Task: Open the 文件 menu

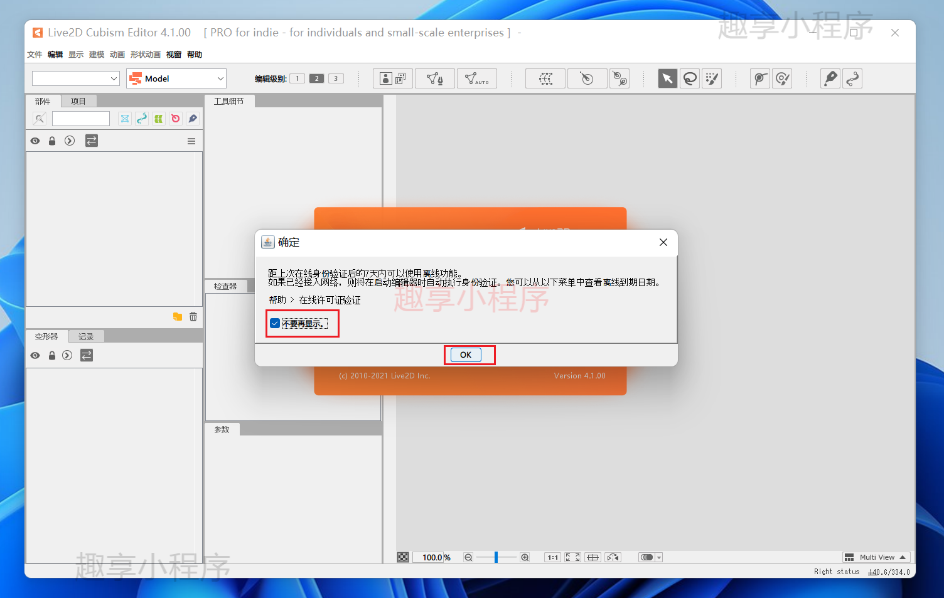Action: (35, 55)
